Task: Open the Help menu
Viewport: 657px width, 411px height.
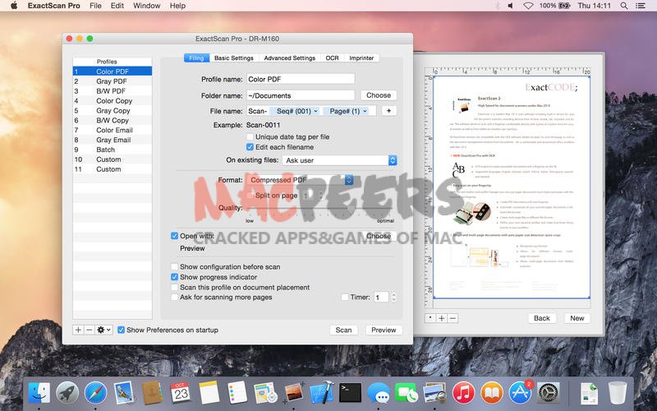Action: 177,6
